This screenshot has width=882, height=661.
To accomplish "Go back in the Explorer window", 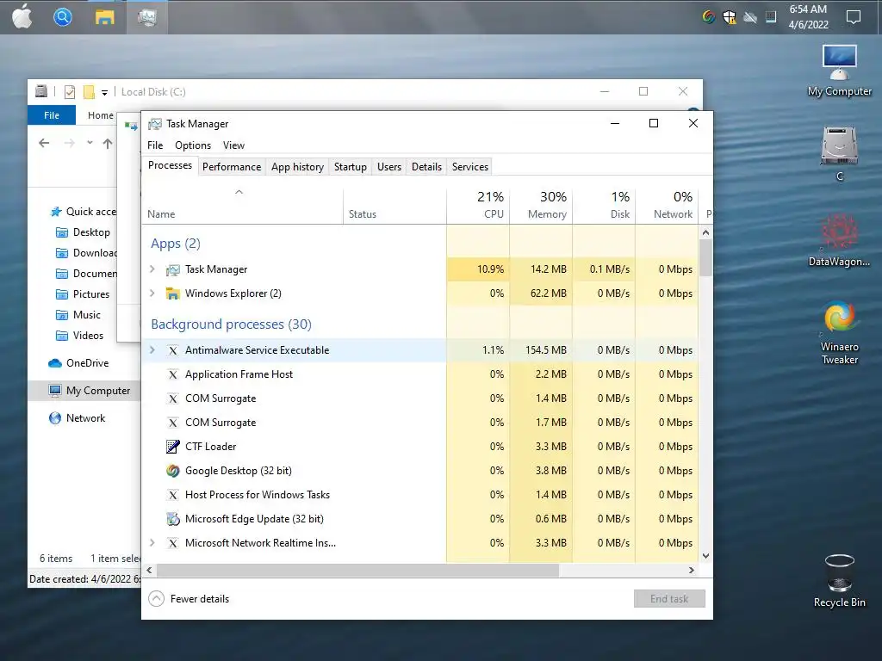I will [x=44, y=144].
